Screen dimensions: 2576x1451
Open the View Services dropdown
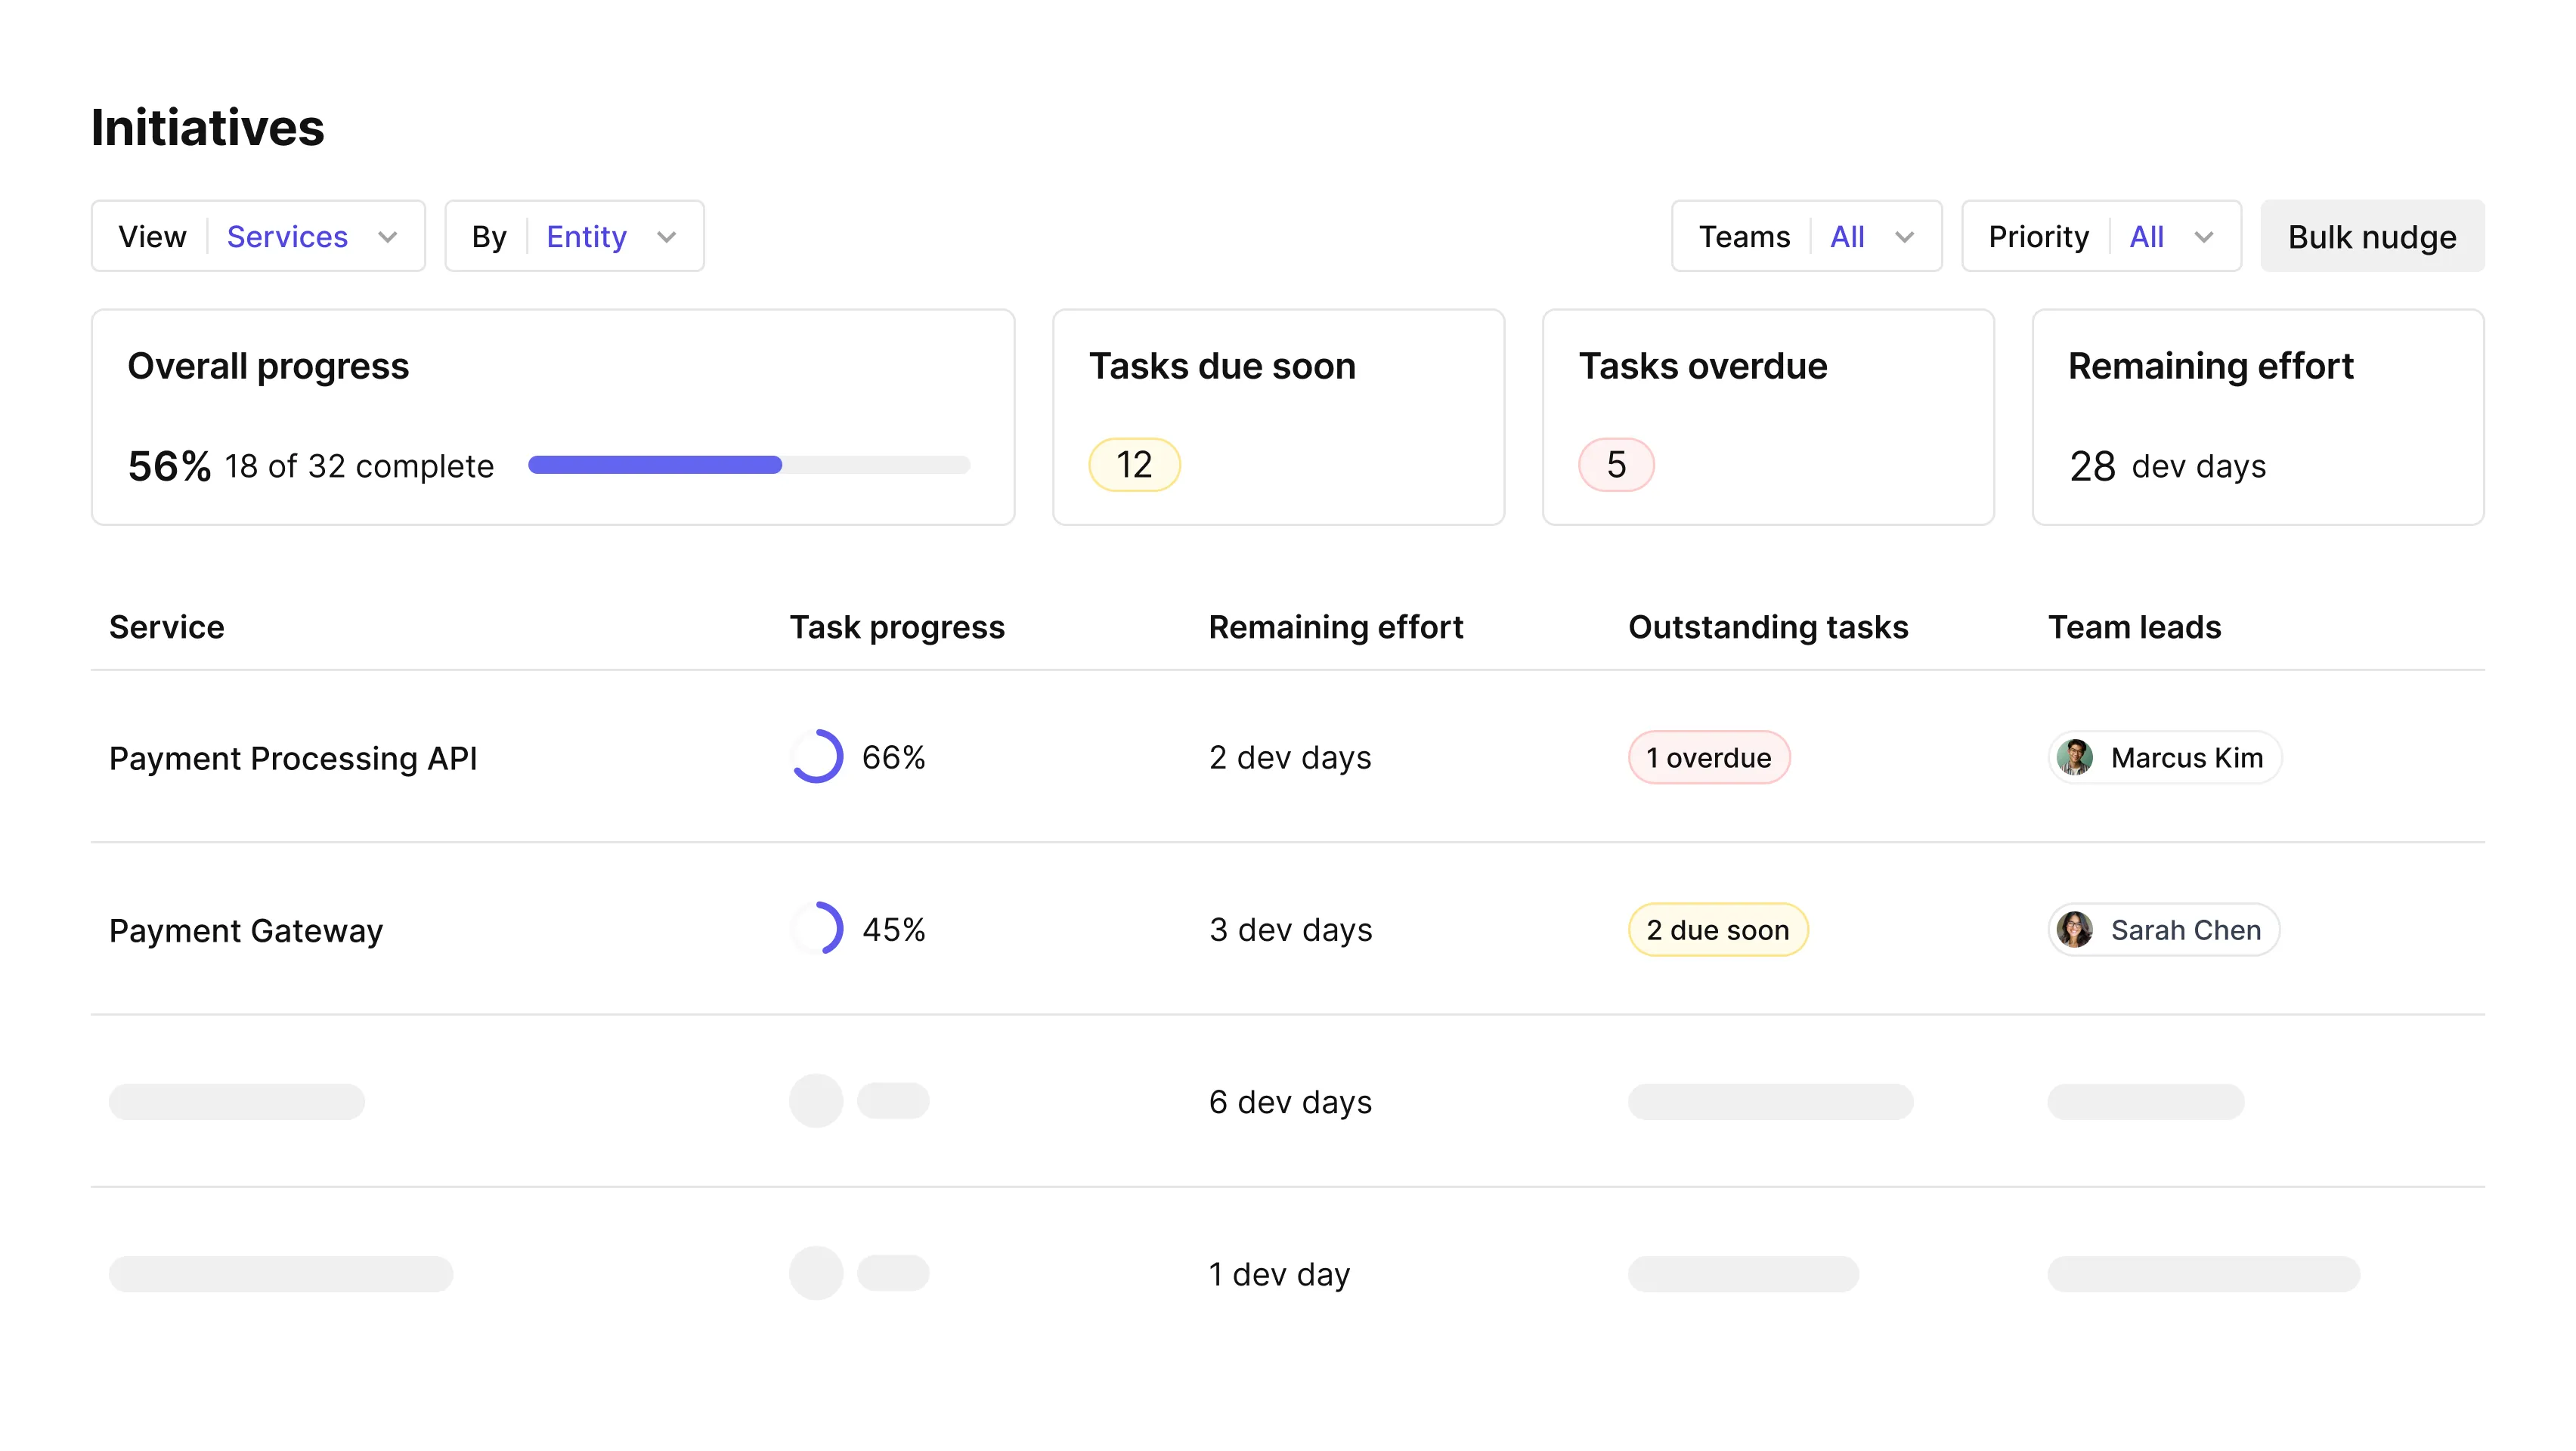coord(258,236)
